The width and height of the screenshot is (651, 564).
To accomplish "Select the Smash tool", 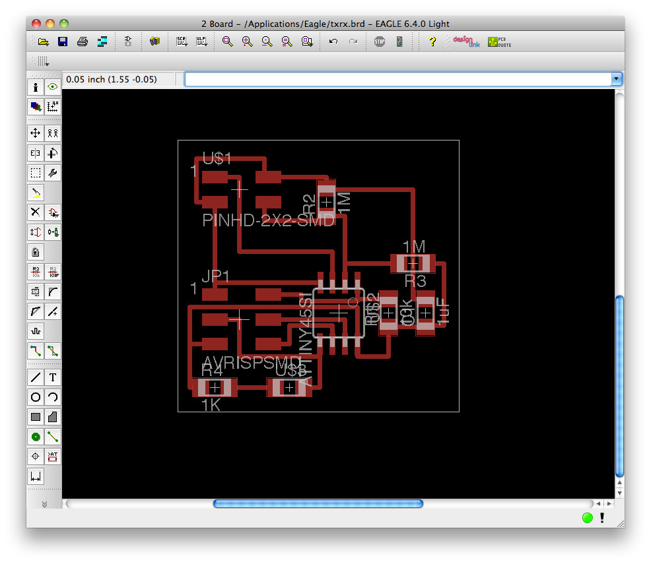I will click(36, 292).
